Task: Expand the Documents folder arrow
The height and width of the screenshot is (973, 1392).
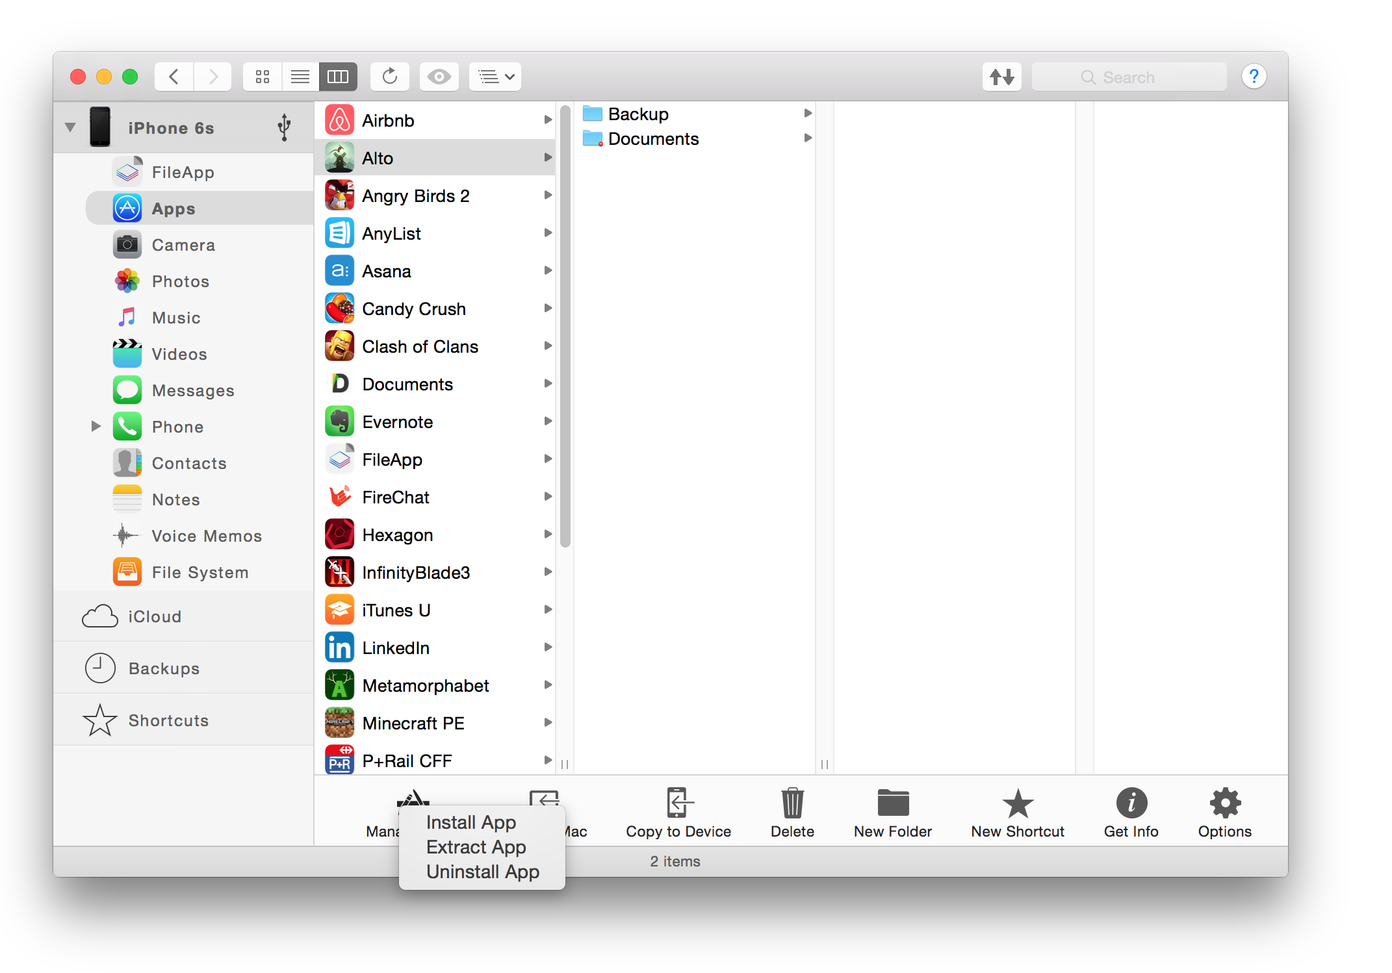Action: click(x=808, y=138)
